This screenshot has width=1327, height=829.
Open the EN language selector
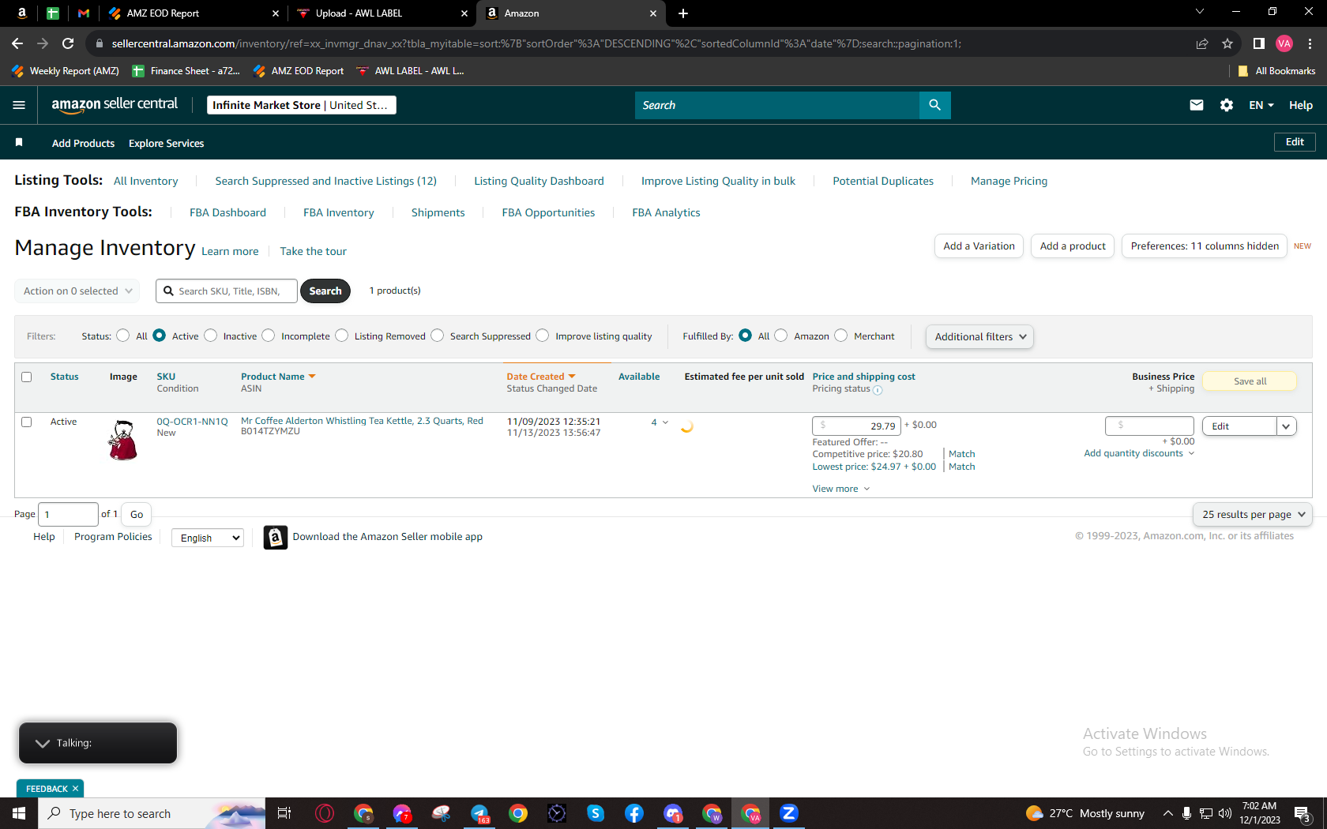pos(1261,105)
